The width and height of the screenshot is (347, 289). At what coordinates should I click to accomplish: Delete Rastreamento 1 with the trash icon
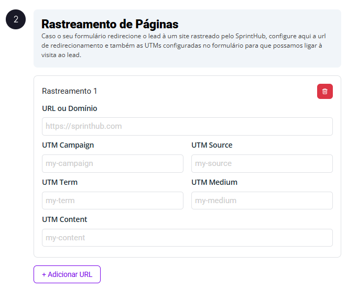pos(324,91)
